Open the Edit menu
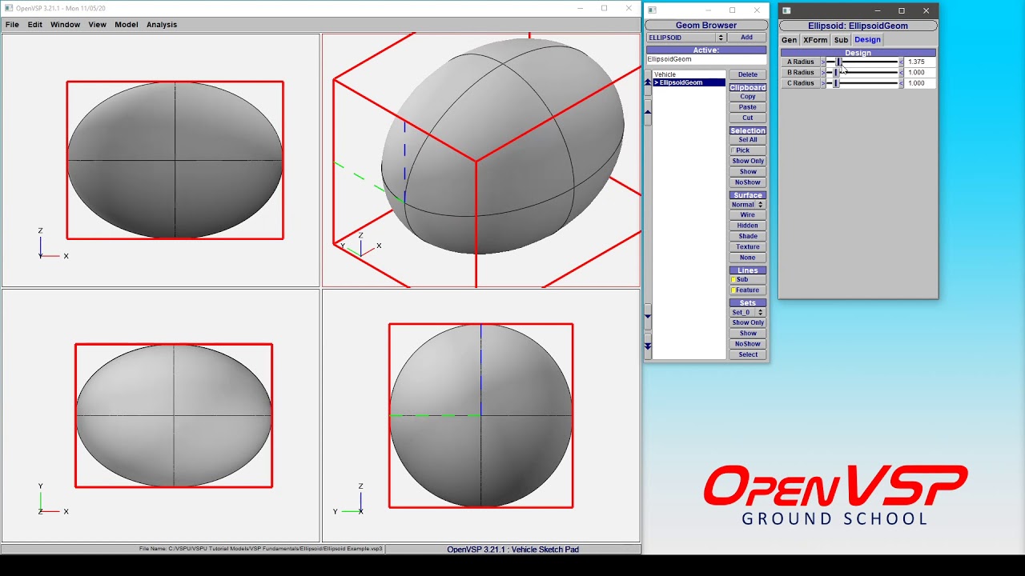 click(35, 25)
